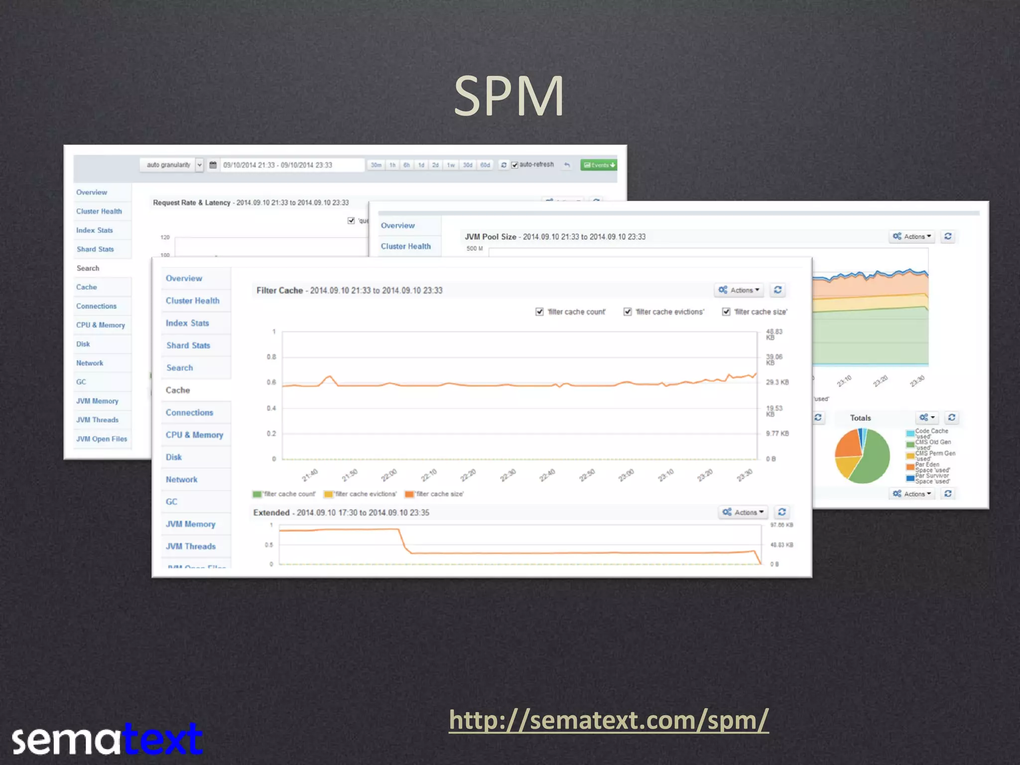Open JVM Threads in back-left window
The width and height of the screenshot is (1020, 765).
pyautogui.click(x=97, y=420)
